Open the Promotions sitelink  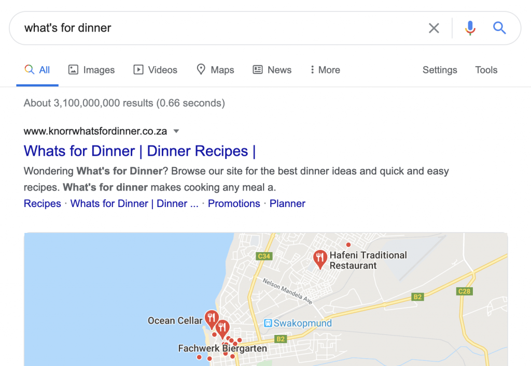coord(234,203)
